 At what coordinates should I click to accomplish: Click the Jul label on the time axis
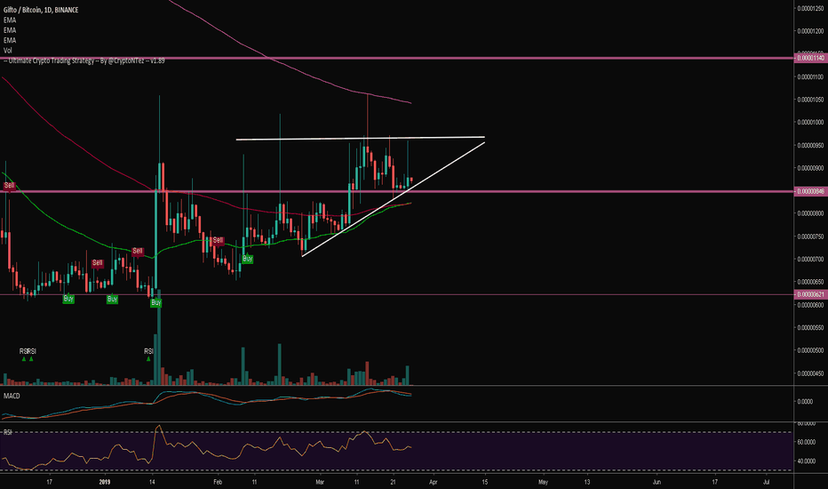tap(766, 482)
